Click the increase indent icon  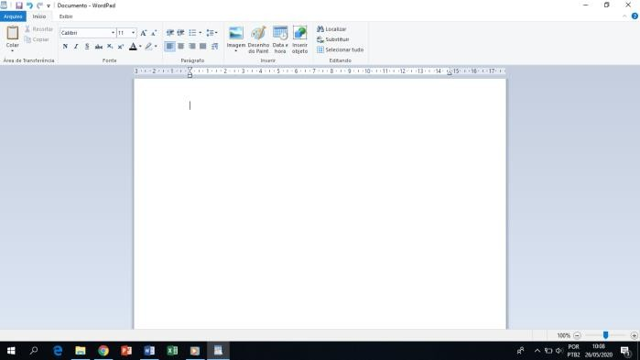(180, 33)
